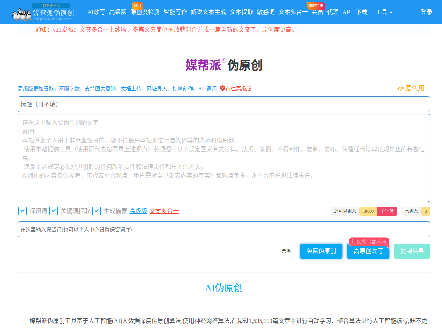
Task: Click the 标题（可不填） input field
Action: 224,104
